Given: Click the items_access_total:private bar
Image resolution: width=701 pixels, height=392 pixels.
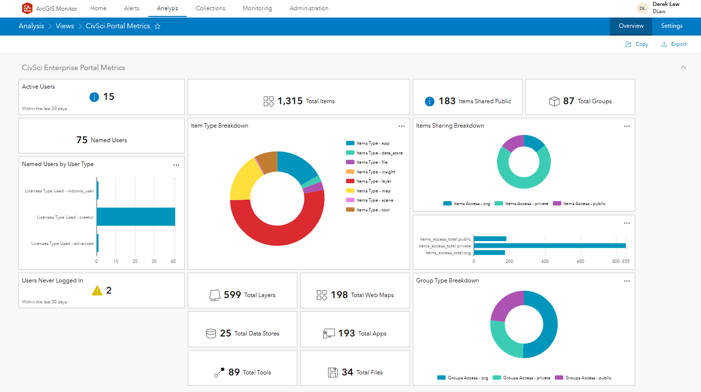Looking at the screenshot, I should coord(549,245).
